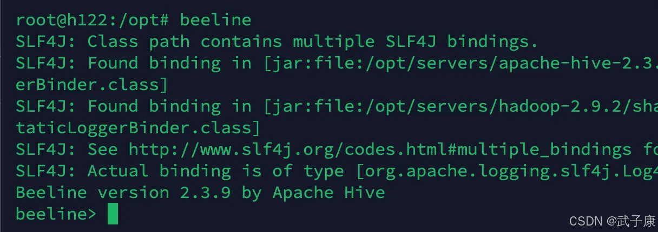Click the slf4j.org multiple_bindings URL
The image size is (658, 232).
pos(380,149)
